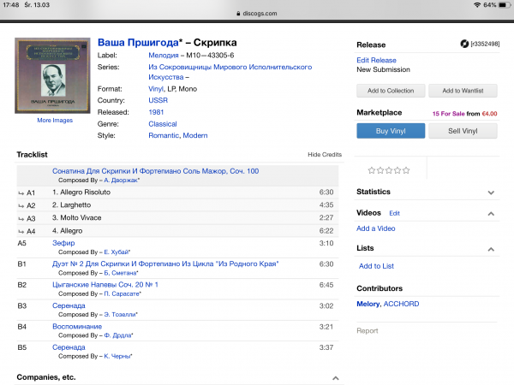The height and width of the screenshot is (385, 514).
Task: Tap the discogs.com address bar
Action: [x=257, y=14]
